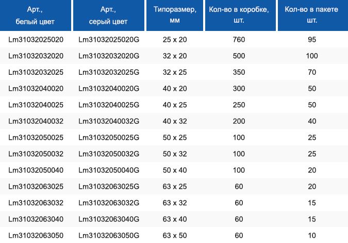
Task: Click the 50 x 40 size cell
Action: (175, 170)
